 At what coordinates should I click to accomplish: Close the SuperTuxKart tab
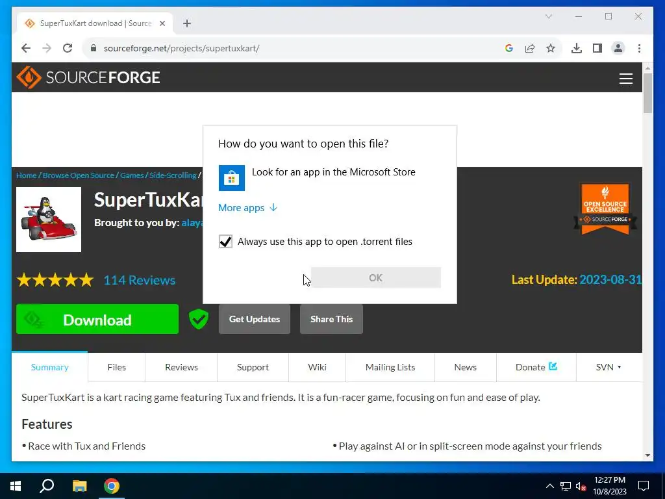162,23
